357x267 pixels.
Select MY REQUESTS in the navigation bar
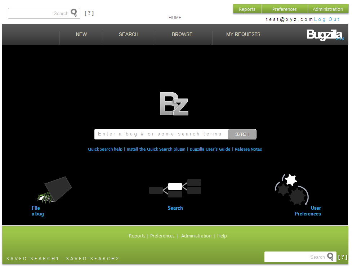243,34
